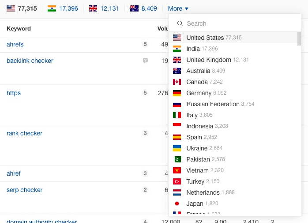Click the scrollbar thumb in country dropdown
The image size is (308, 223).
[x=299, y=38]
